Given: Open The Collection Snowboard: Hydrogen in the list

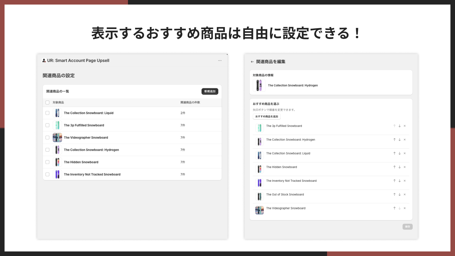Looking at the screenshot, I should pyautogui.click(x=132, y=150).
